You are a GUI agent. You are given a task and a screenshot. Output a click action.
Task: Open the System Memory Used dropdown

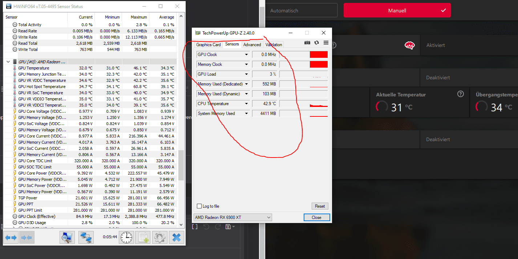click(246, 113)
